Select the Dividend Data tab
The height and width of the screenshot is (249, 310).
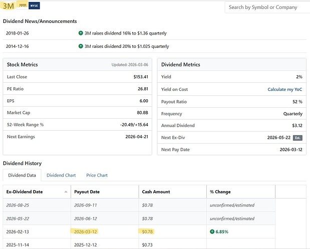pyautogui.click(x=22, y=175)
